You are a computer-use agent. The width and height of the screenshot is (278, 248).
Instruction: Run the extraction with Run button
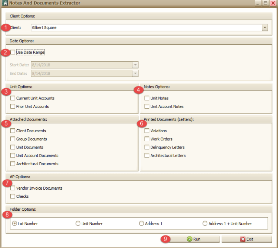click(x=194, y=239)
